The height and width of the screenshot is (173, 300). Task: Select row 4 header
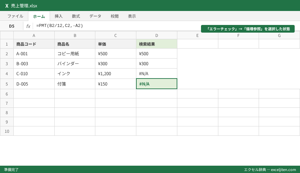click(x=7, y=74)
